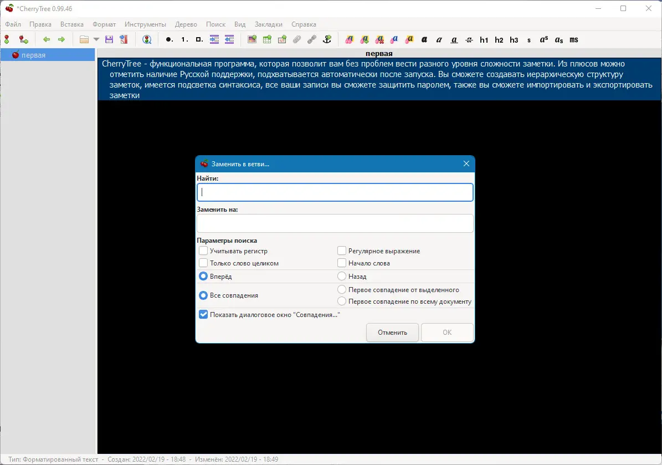Toggle monospace ms formatting
Screen dimensions: 662x465
click(x=574, y=40)
